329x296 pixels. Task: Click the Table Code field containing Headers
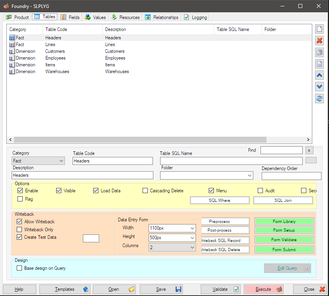(113, 161)
